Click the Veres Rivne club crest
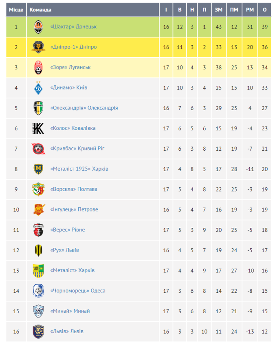277x345 pixels. point(38,230)
